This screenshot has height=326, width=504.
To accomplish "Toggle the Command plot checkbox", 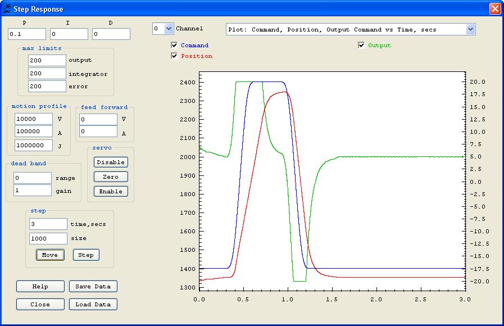I will pyautogui.click(x=175, y=45).
